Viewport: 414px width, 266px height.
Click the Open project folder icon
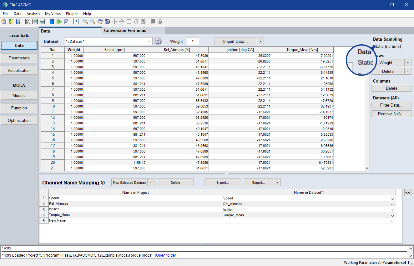point(11,22)
